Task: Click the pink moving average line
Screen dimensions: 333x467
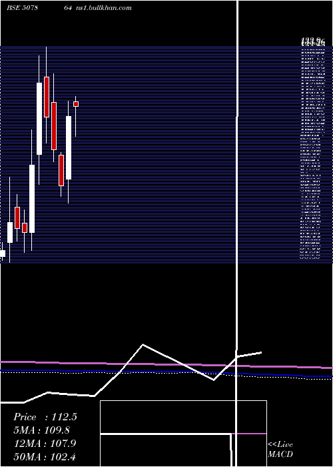Action: click(x=166, y=364)
